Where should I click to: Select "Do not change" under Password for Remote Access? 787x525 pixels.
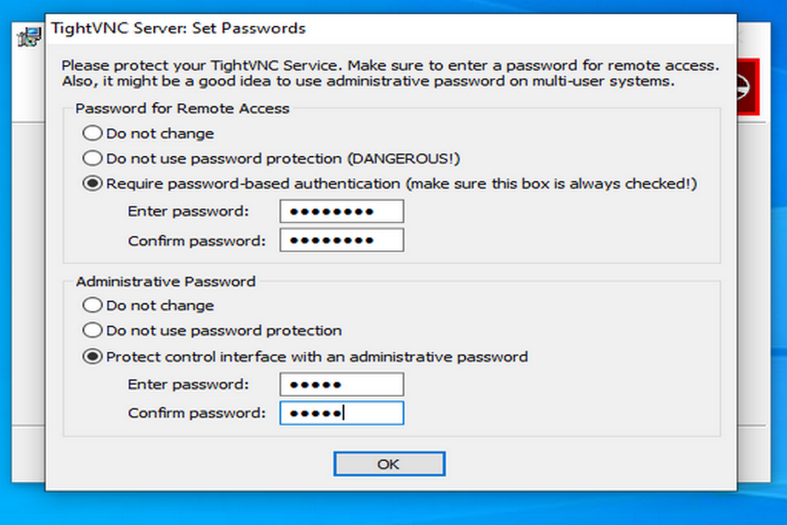coord(93,134)
